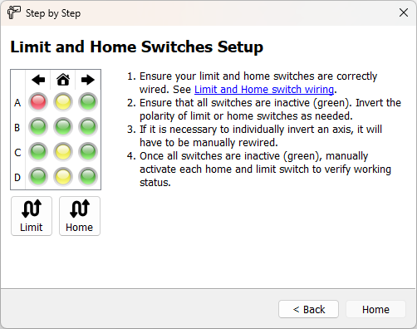
Task: Click axis D left limit green indicator
Action: click(x=38, y=177)
